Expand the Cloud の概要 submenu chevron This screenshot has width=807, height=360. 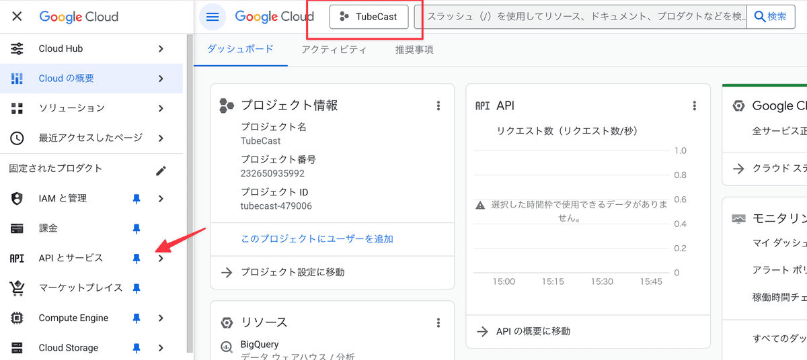(x=161, y=79)
